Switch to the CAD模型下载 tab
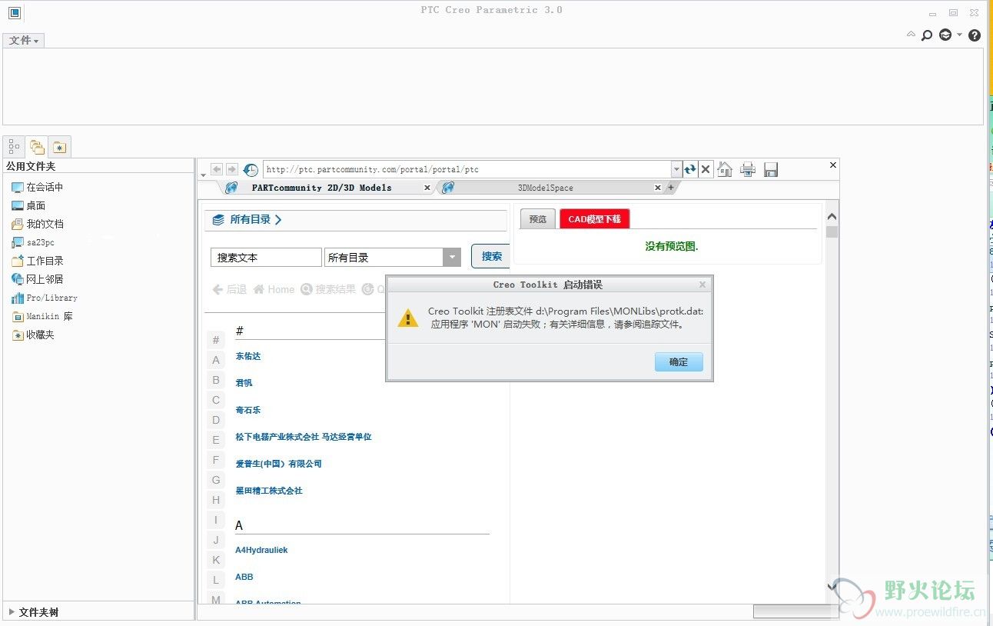 tap(595, 219)
